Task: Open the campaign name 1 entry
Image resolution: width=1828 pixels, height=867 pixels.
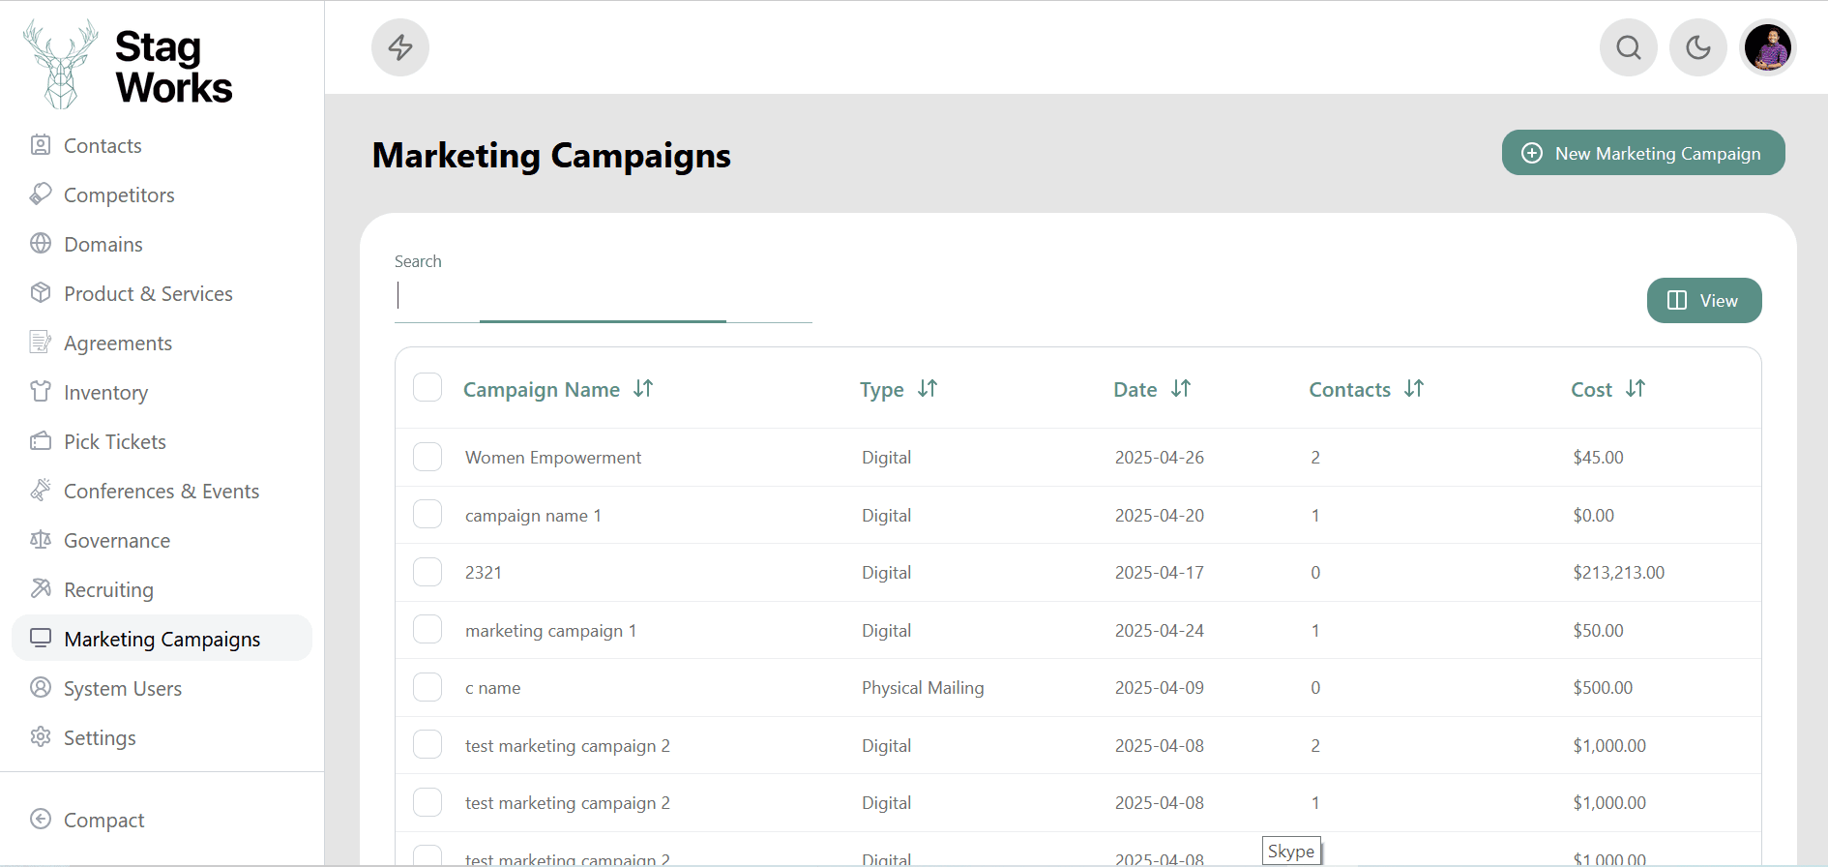Action: coord(533,516)
